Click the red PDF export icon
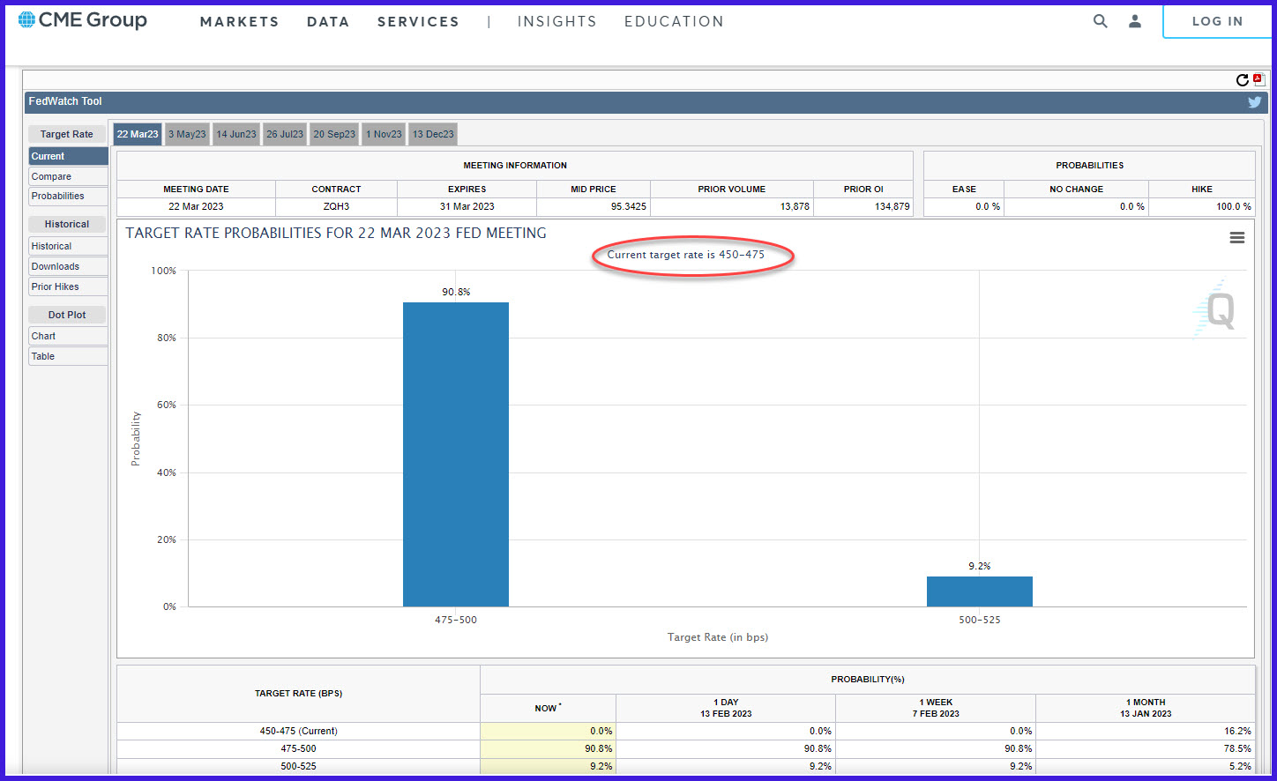The image size is (1277, 781). click(x=1258, y=79)
